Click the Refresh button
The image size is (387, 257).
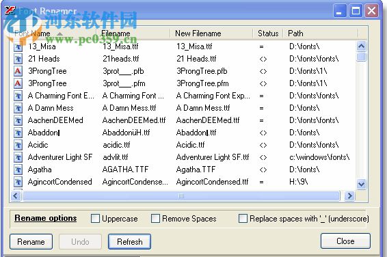click(x=130, y=242)
